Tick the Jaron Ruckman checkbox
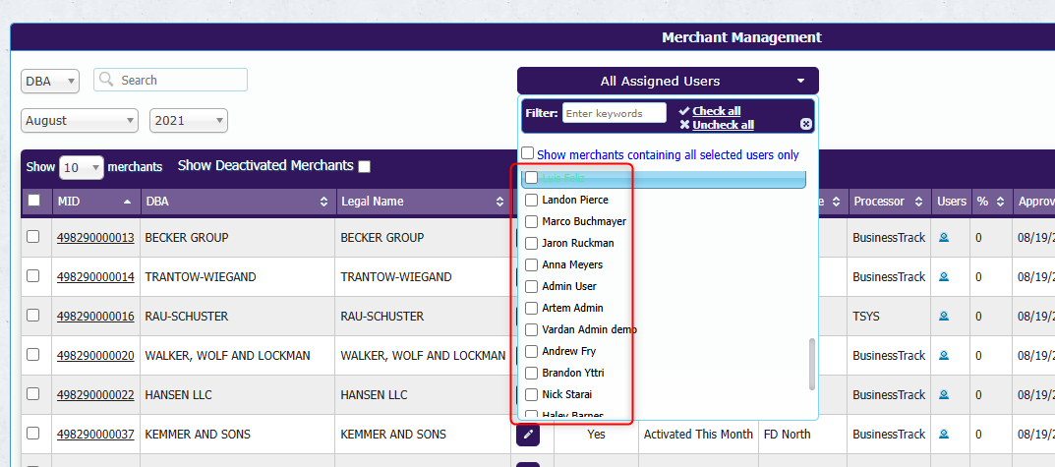1055x467 pixels. click(x=532, y=243)
